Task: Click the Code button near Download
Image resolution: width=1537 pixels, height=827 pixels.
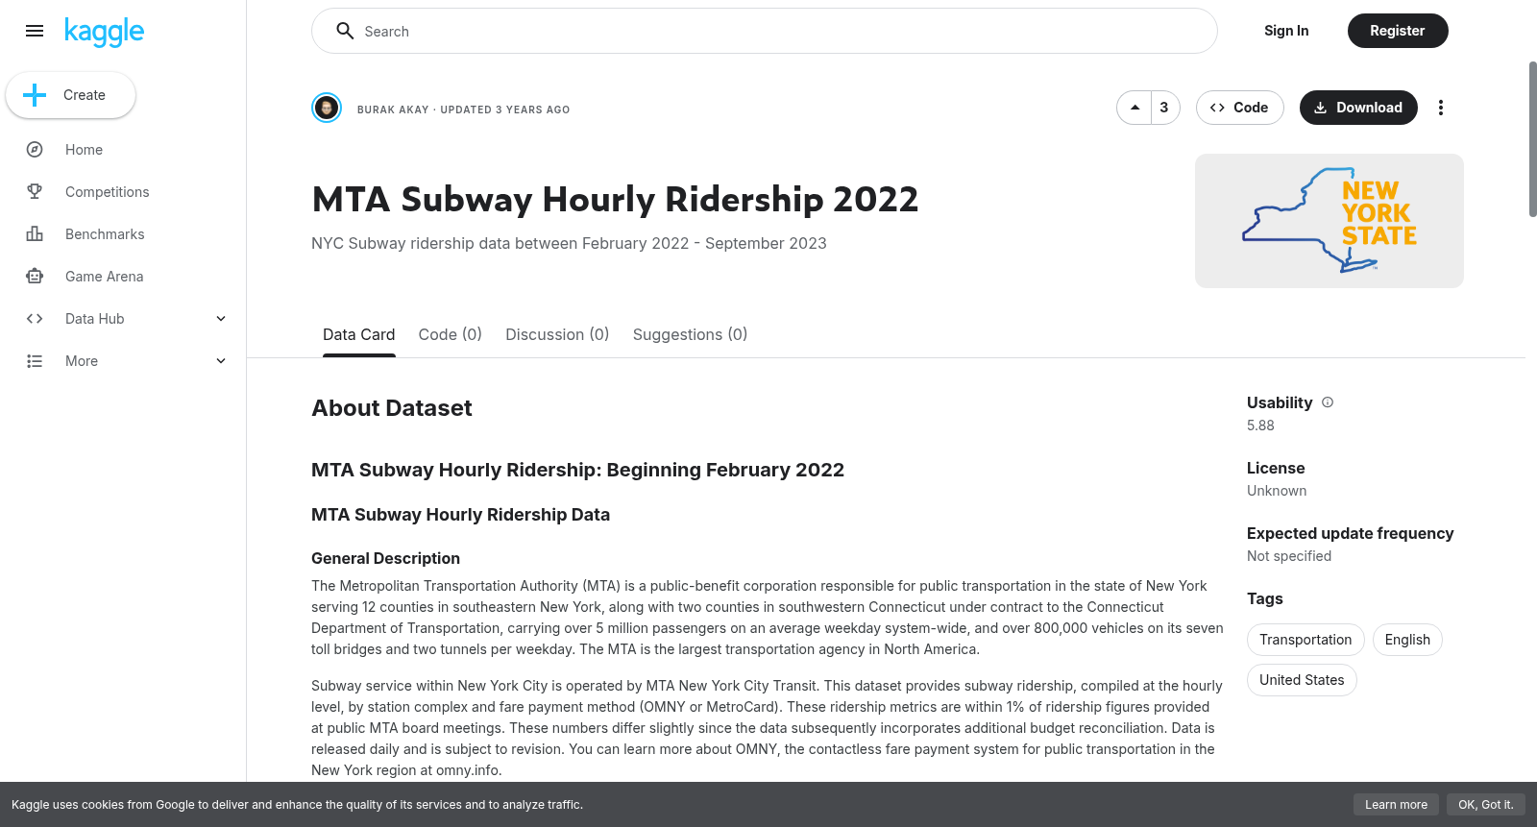Action: (1239, 108)
